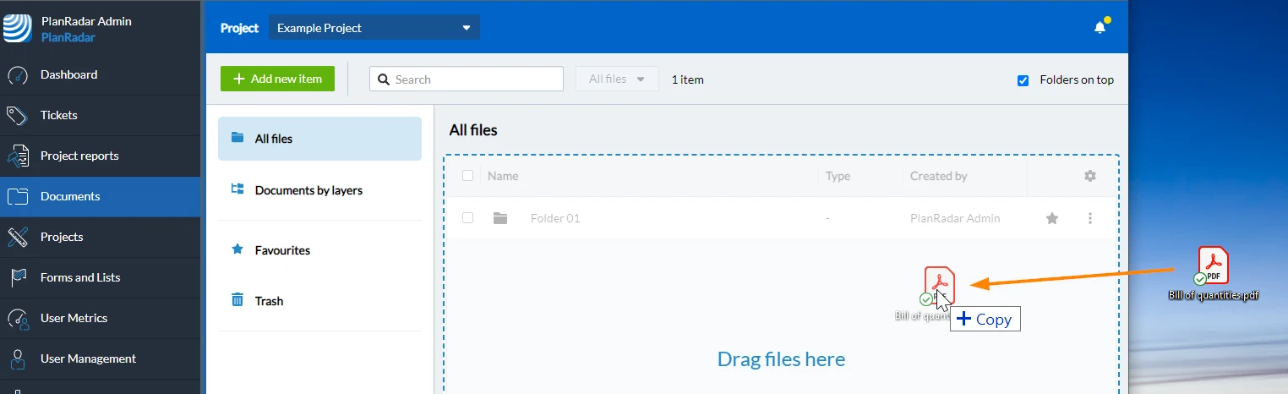
Task: Click the Dashboard gauge icon
Action: click(18, 74)
